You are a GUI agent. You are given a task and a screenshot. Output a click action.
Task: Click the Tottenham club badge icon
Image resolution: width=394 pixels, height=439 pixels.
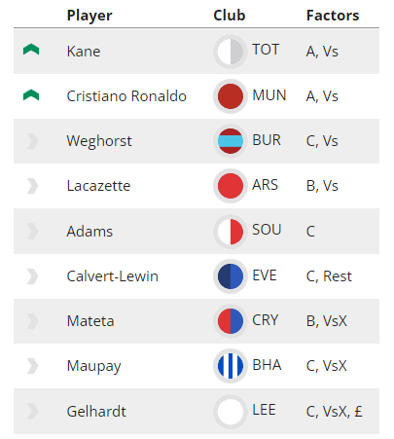point(231,52)
